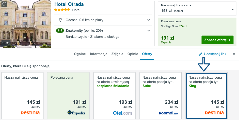
Task: Choose the Suite room offer card
Action: coord(161,96)
